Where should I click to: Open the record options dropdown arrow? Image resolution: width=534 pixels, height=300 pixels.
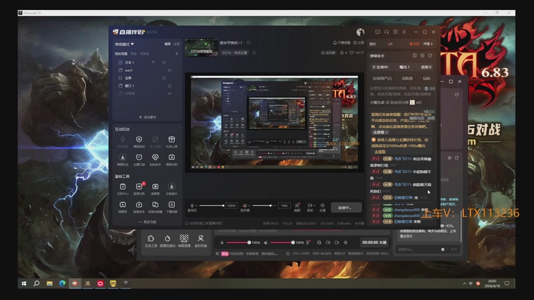(x=314, y=206)
